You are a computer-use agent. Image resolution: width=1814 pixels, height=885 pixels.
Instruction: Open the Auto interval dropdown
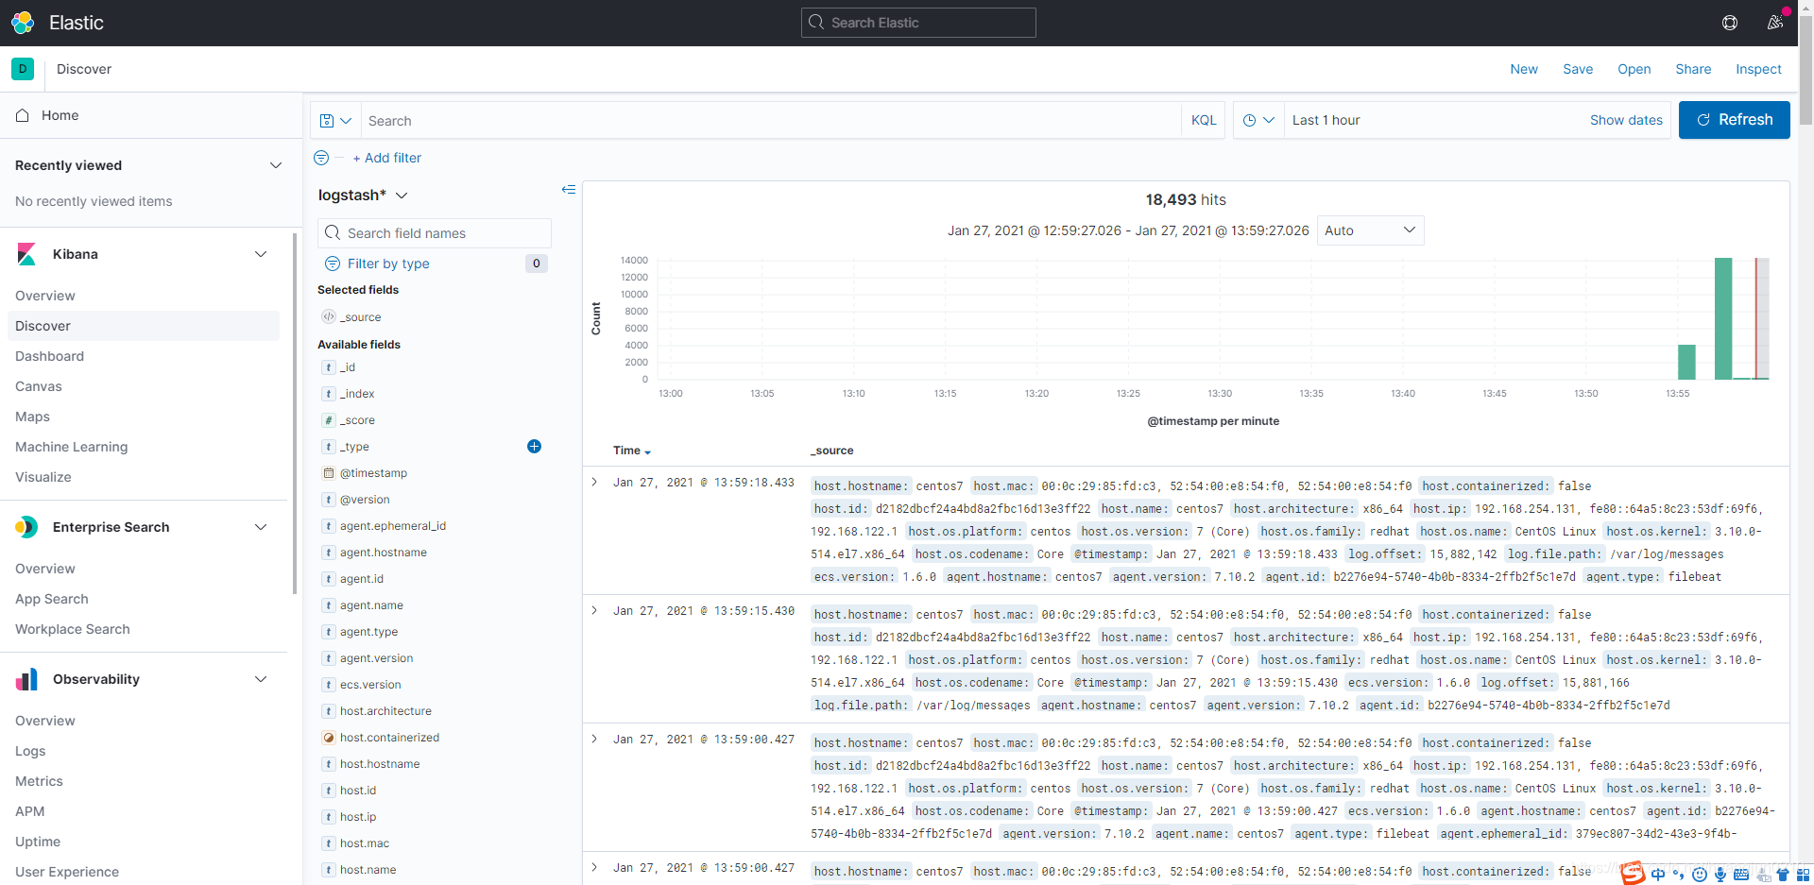click(x=1370, y=230)
